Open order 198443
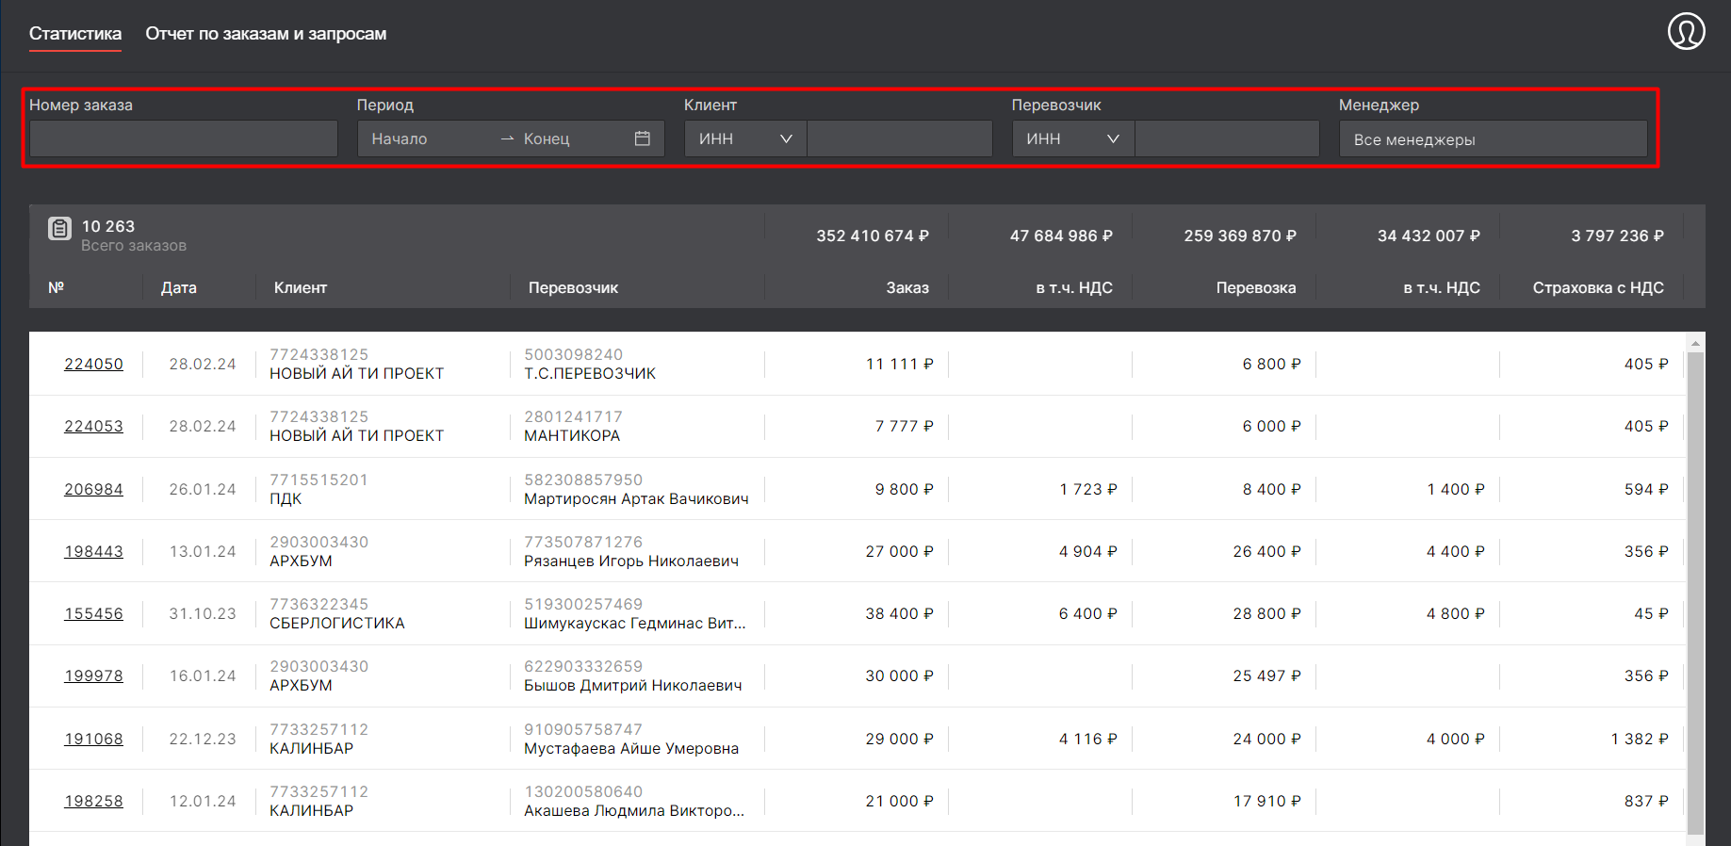Image resolution: width=1731 pixels, height=846 pixels. pos(93,551)
